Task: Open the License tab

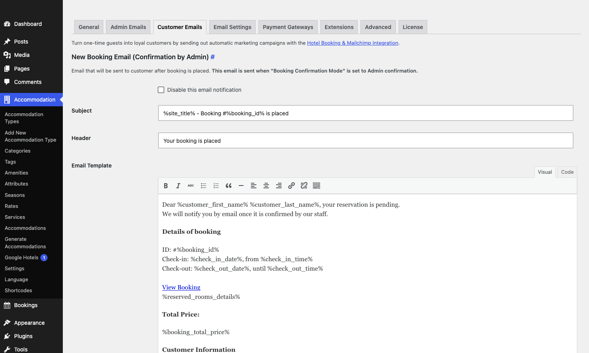Action: 413,27
